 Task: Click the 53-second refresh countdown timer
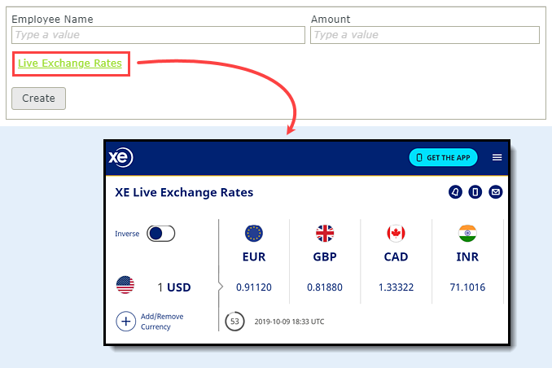coord(235,322)
